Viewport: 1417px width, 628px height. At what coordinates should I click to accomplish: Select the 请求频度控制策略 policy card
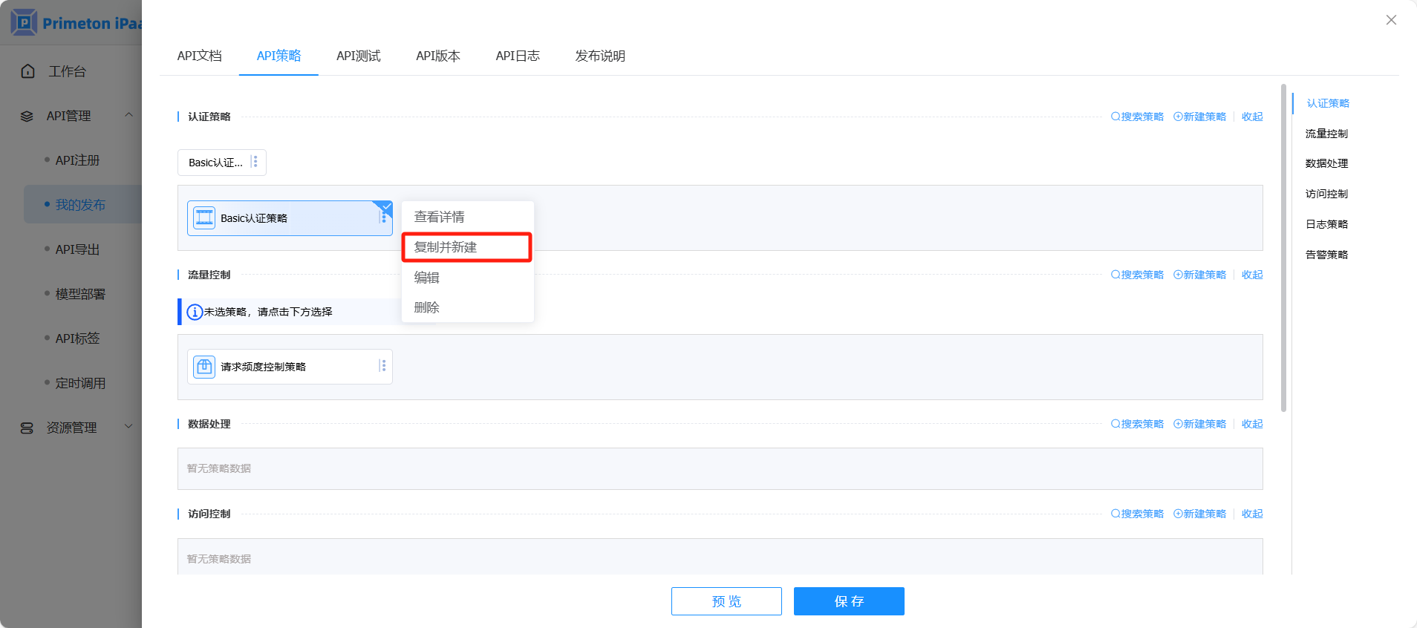tap(290, 367)
